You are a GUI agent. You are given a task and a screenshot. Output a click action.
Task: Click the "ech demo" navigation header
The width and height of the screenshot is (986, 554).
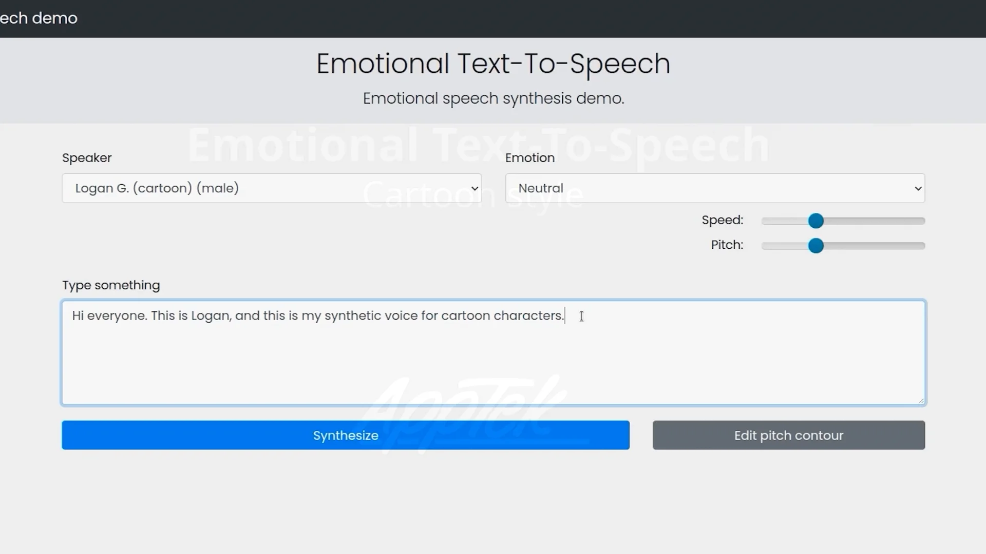pyautogui.click(x=39, y=18)
